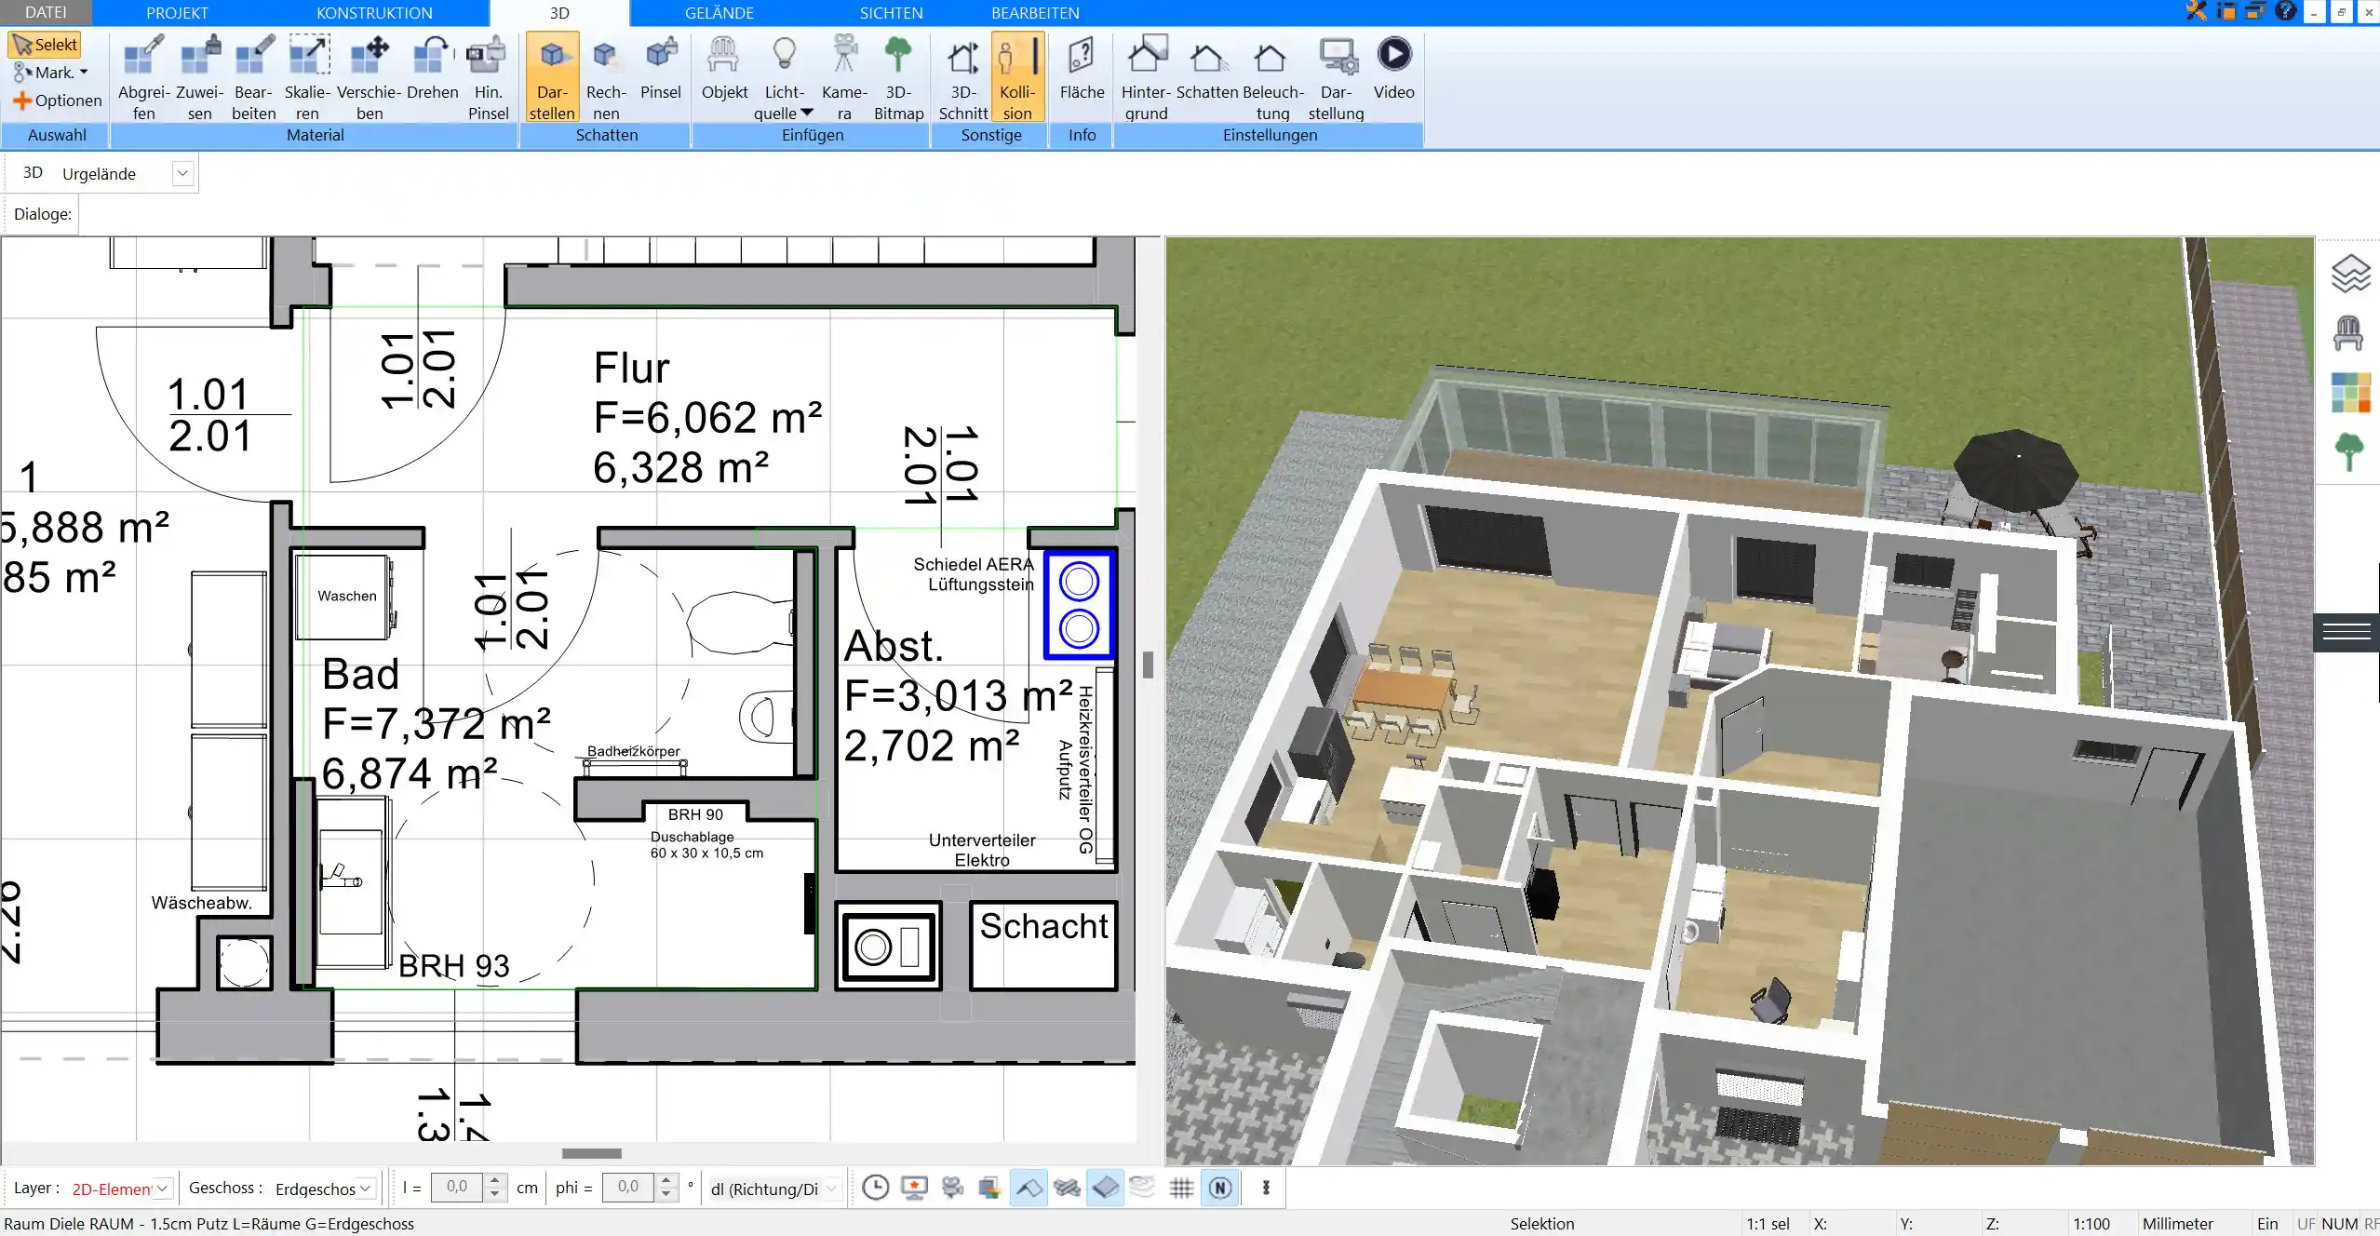
Task: Click the Fläche info tool
Action: [1082, 68]
